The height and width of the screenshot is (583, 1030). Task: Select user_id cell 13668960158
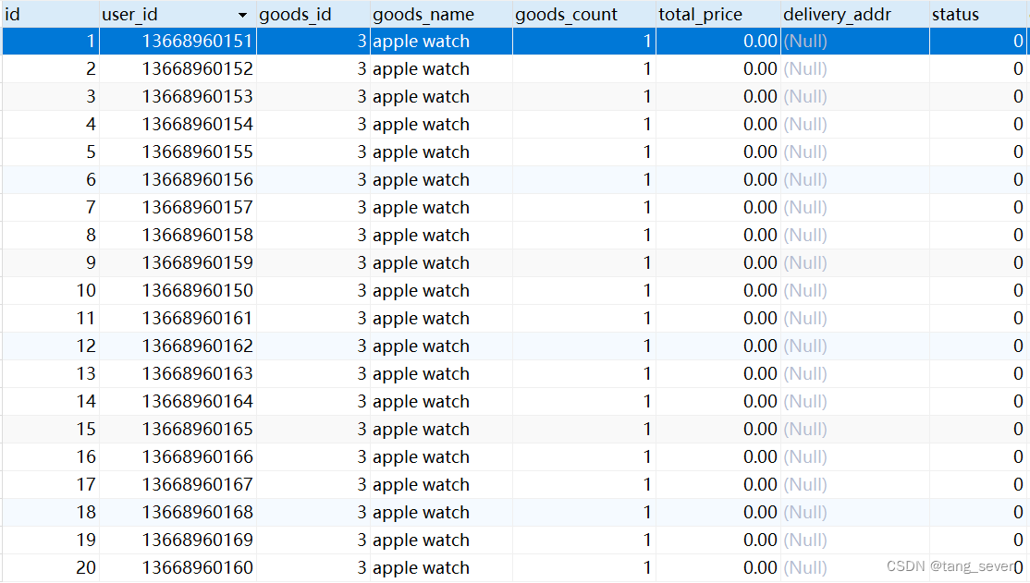(x=178, y=235)
